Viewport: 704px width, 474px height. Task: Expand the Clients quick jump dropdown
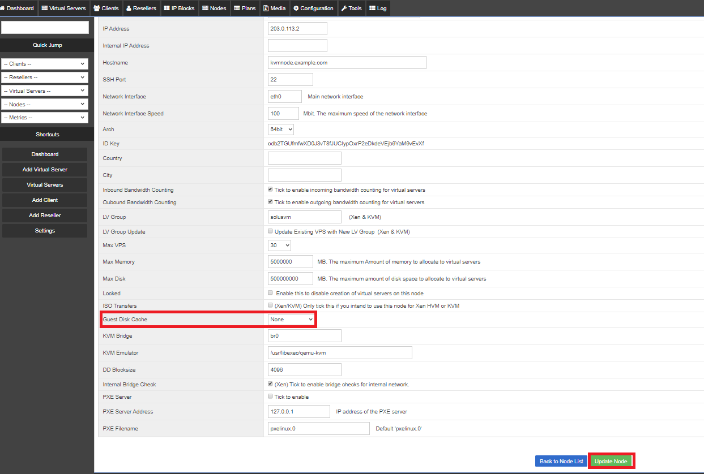pyautogui.click(x=45, y=64)
